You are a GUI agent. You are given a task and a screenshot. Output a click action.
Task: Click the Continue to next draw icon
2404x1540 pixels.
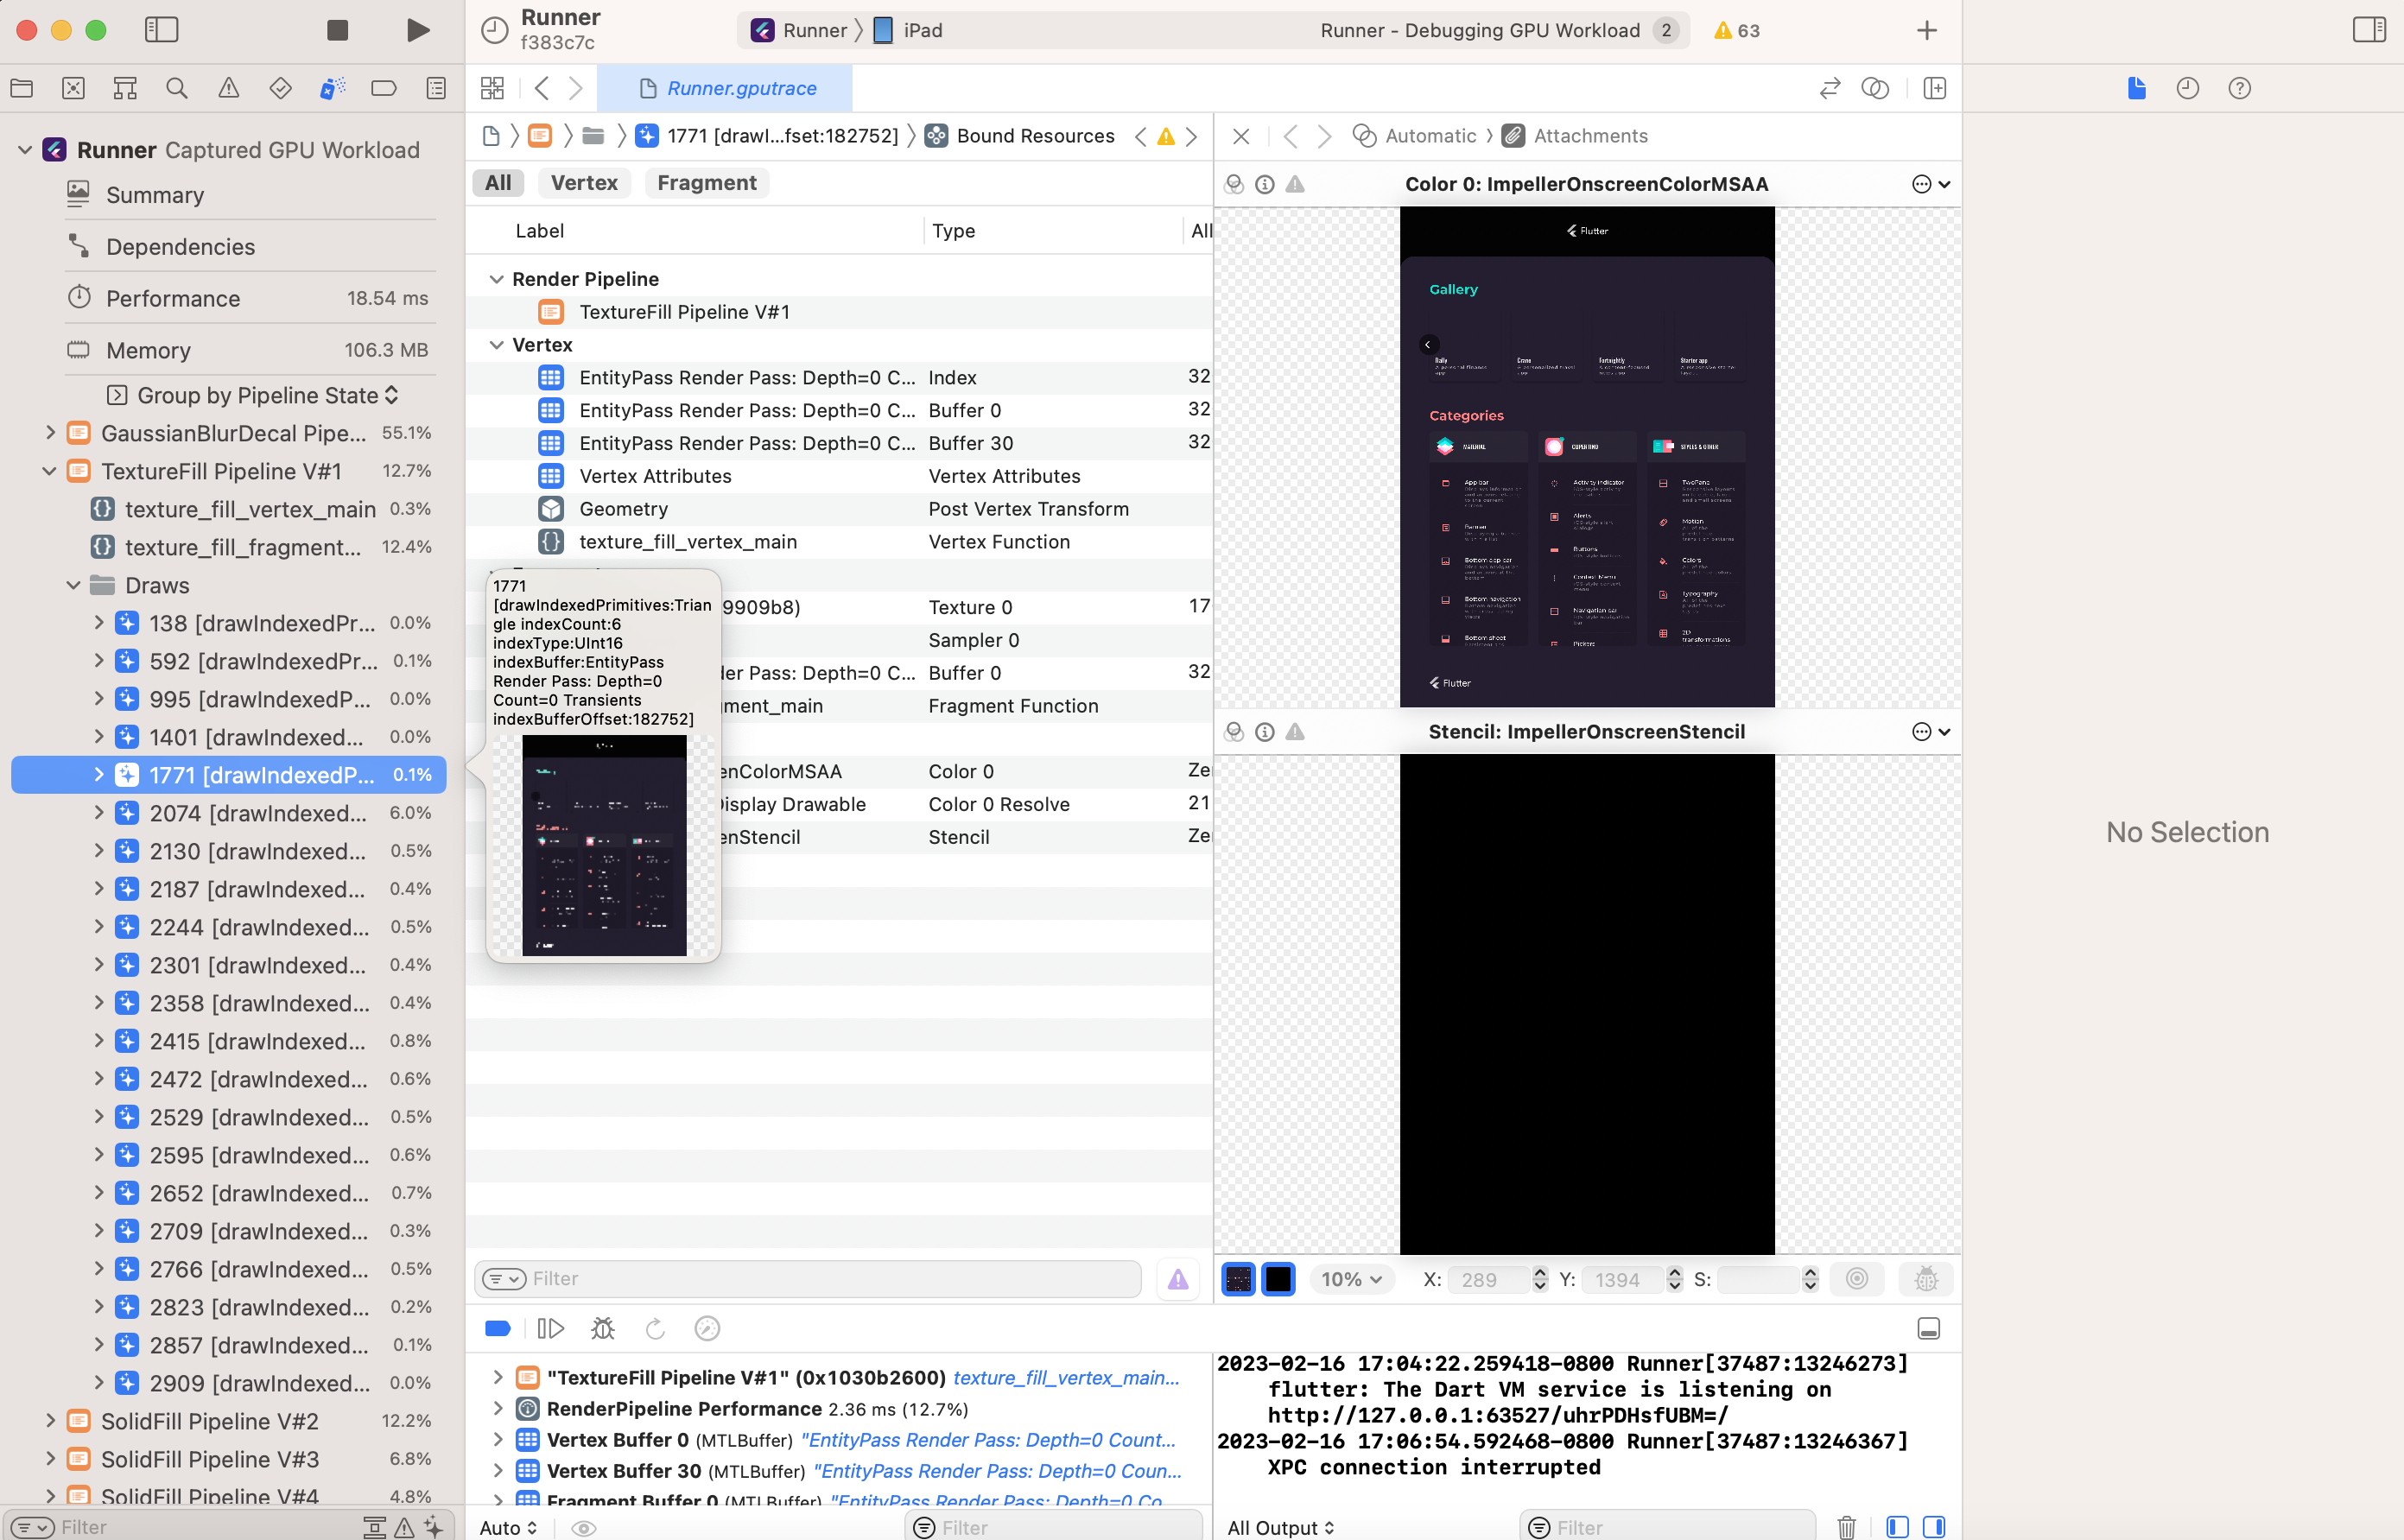pyautogui.click(x=551, y=1328)
